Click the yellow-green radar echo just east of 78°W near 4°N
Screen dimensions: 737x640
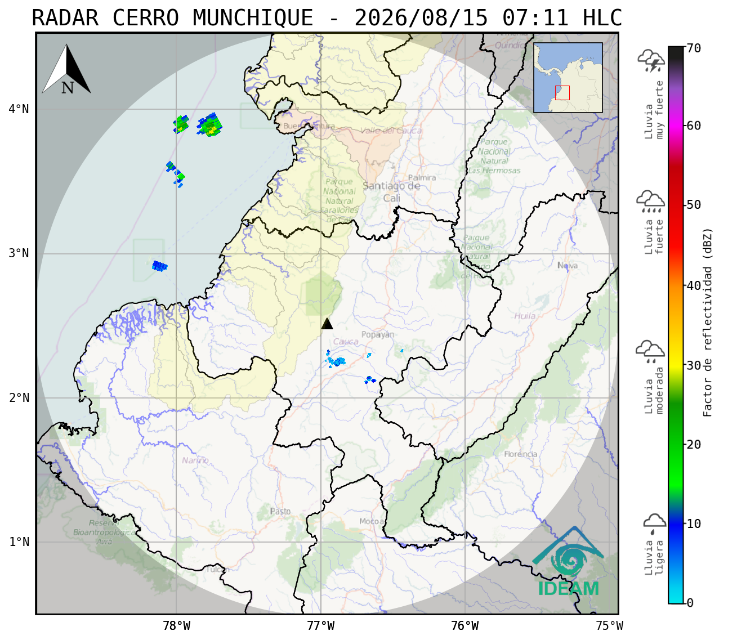tap(209, 125)
